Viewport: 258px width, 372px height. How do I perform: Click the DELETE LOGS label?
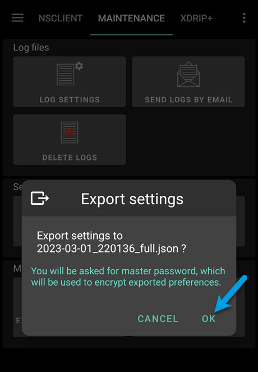(x=70, y=158)
